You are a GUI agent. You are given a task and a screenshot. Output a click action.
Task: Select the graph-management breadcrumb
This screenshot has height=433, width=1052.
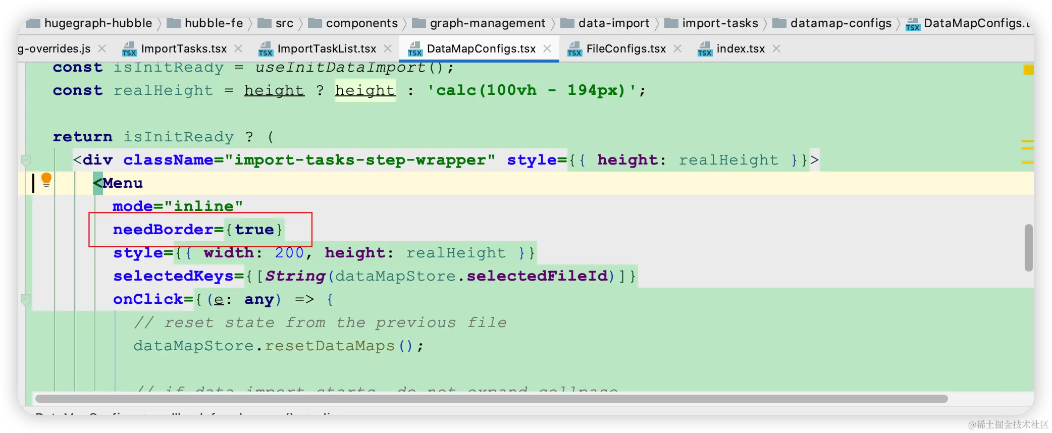[x=479, y=23]
